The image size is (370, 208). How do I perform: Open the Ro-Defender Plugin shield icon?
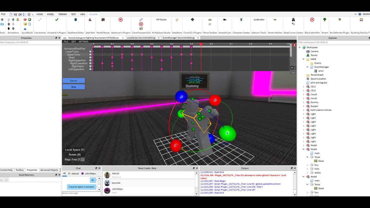340,20
